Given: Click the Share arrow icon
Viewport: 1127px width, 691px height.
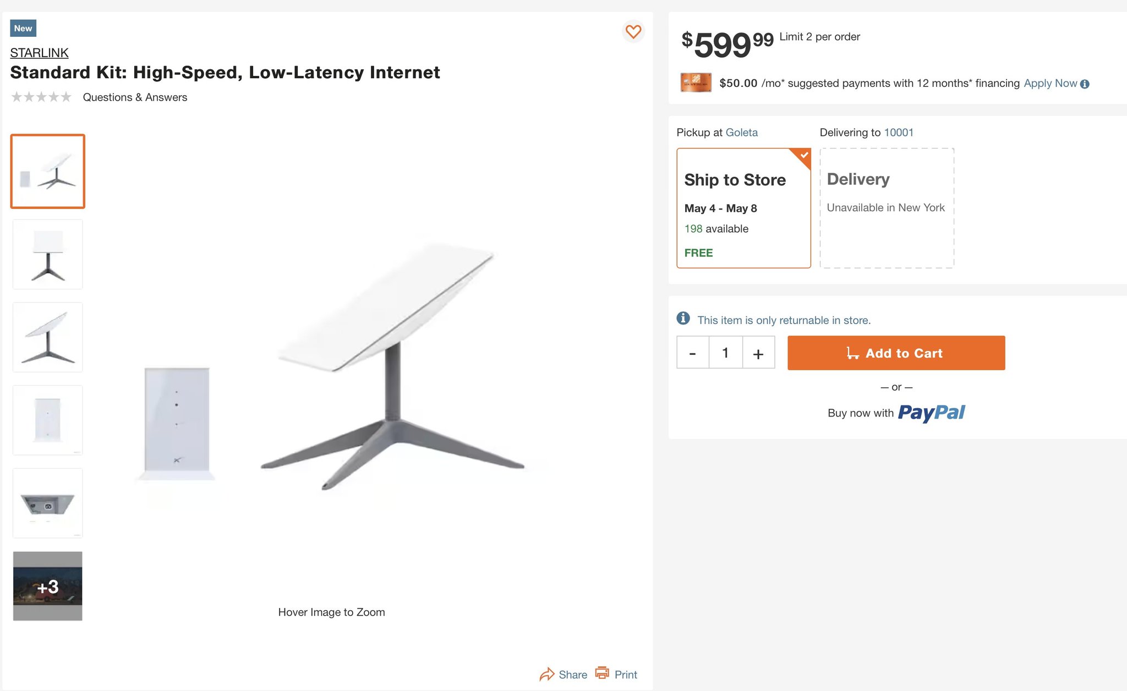Looking at the screenshot, I should coord(546,674).
